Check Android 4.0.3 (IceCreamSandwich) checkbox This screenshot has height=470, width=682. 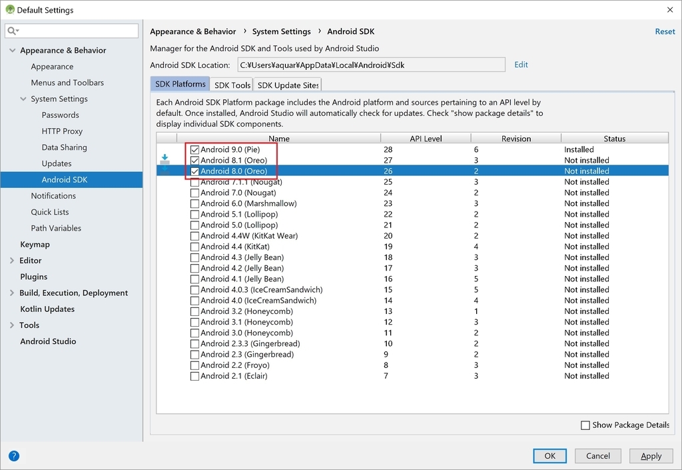(194, 290)
